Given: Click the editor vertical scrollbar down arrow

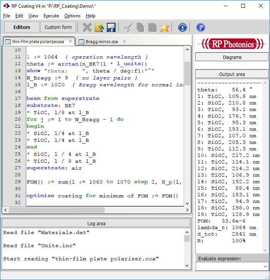Looking at the screenshot, I should [x=187, y=203].
